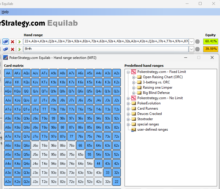Click into the first hand range text field

point(106,41)
